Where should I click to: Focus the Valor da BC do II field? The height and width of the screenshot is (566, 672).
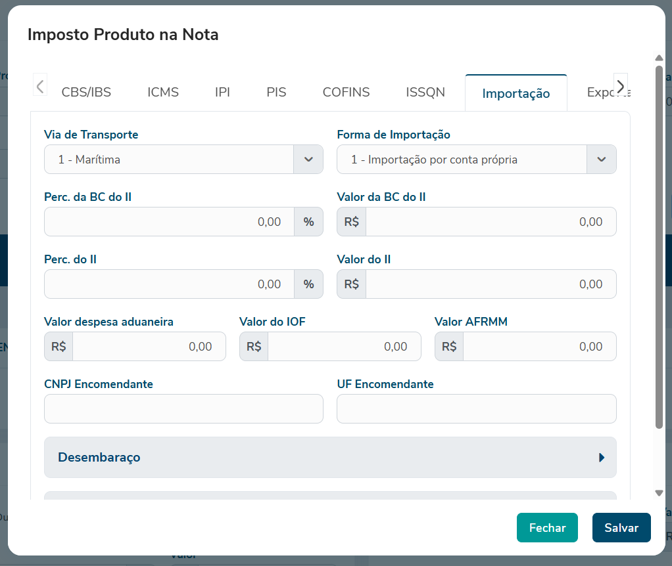pos(491,222)
